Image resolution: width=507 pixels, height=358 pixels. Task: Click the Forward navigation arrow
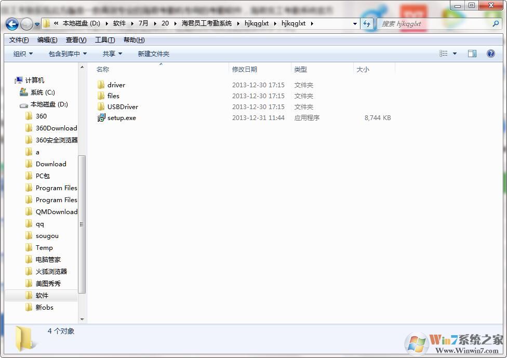click(26, 24)
